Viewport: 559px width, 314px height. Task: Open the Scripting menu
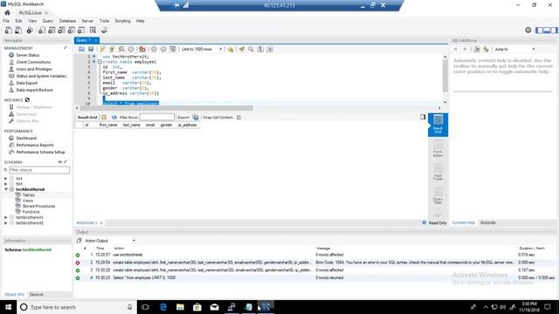(122, 21)
